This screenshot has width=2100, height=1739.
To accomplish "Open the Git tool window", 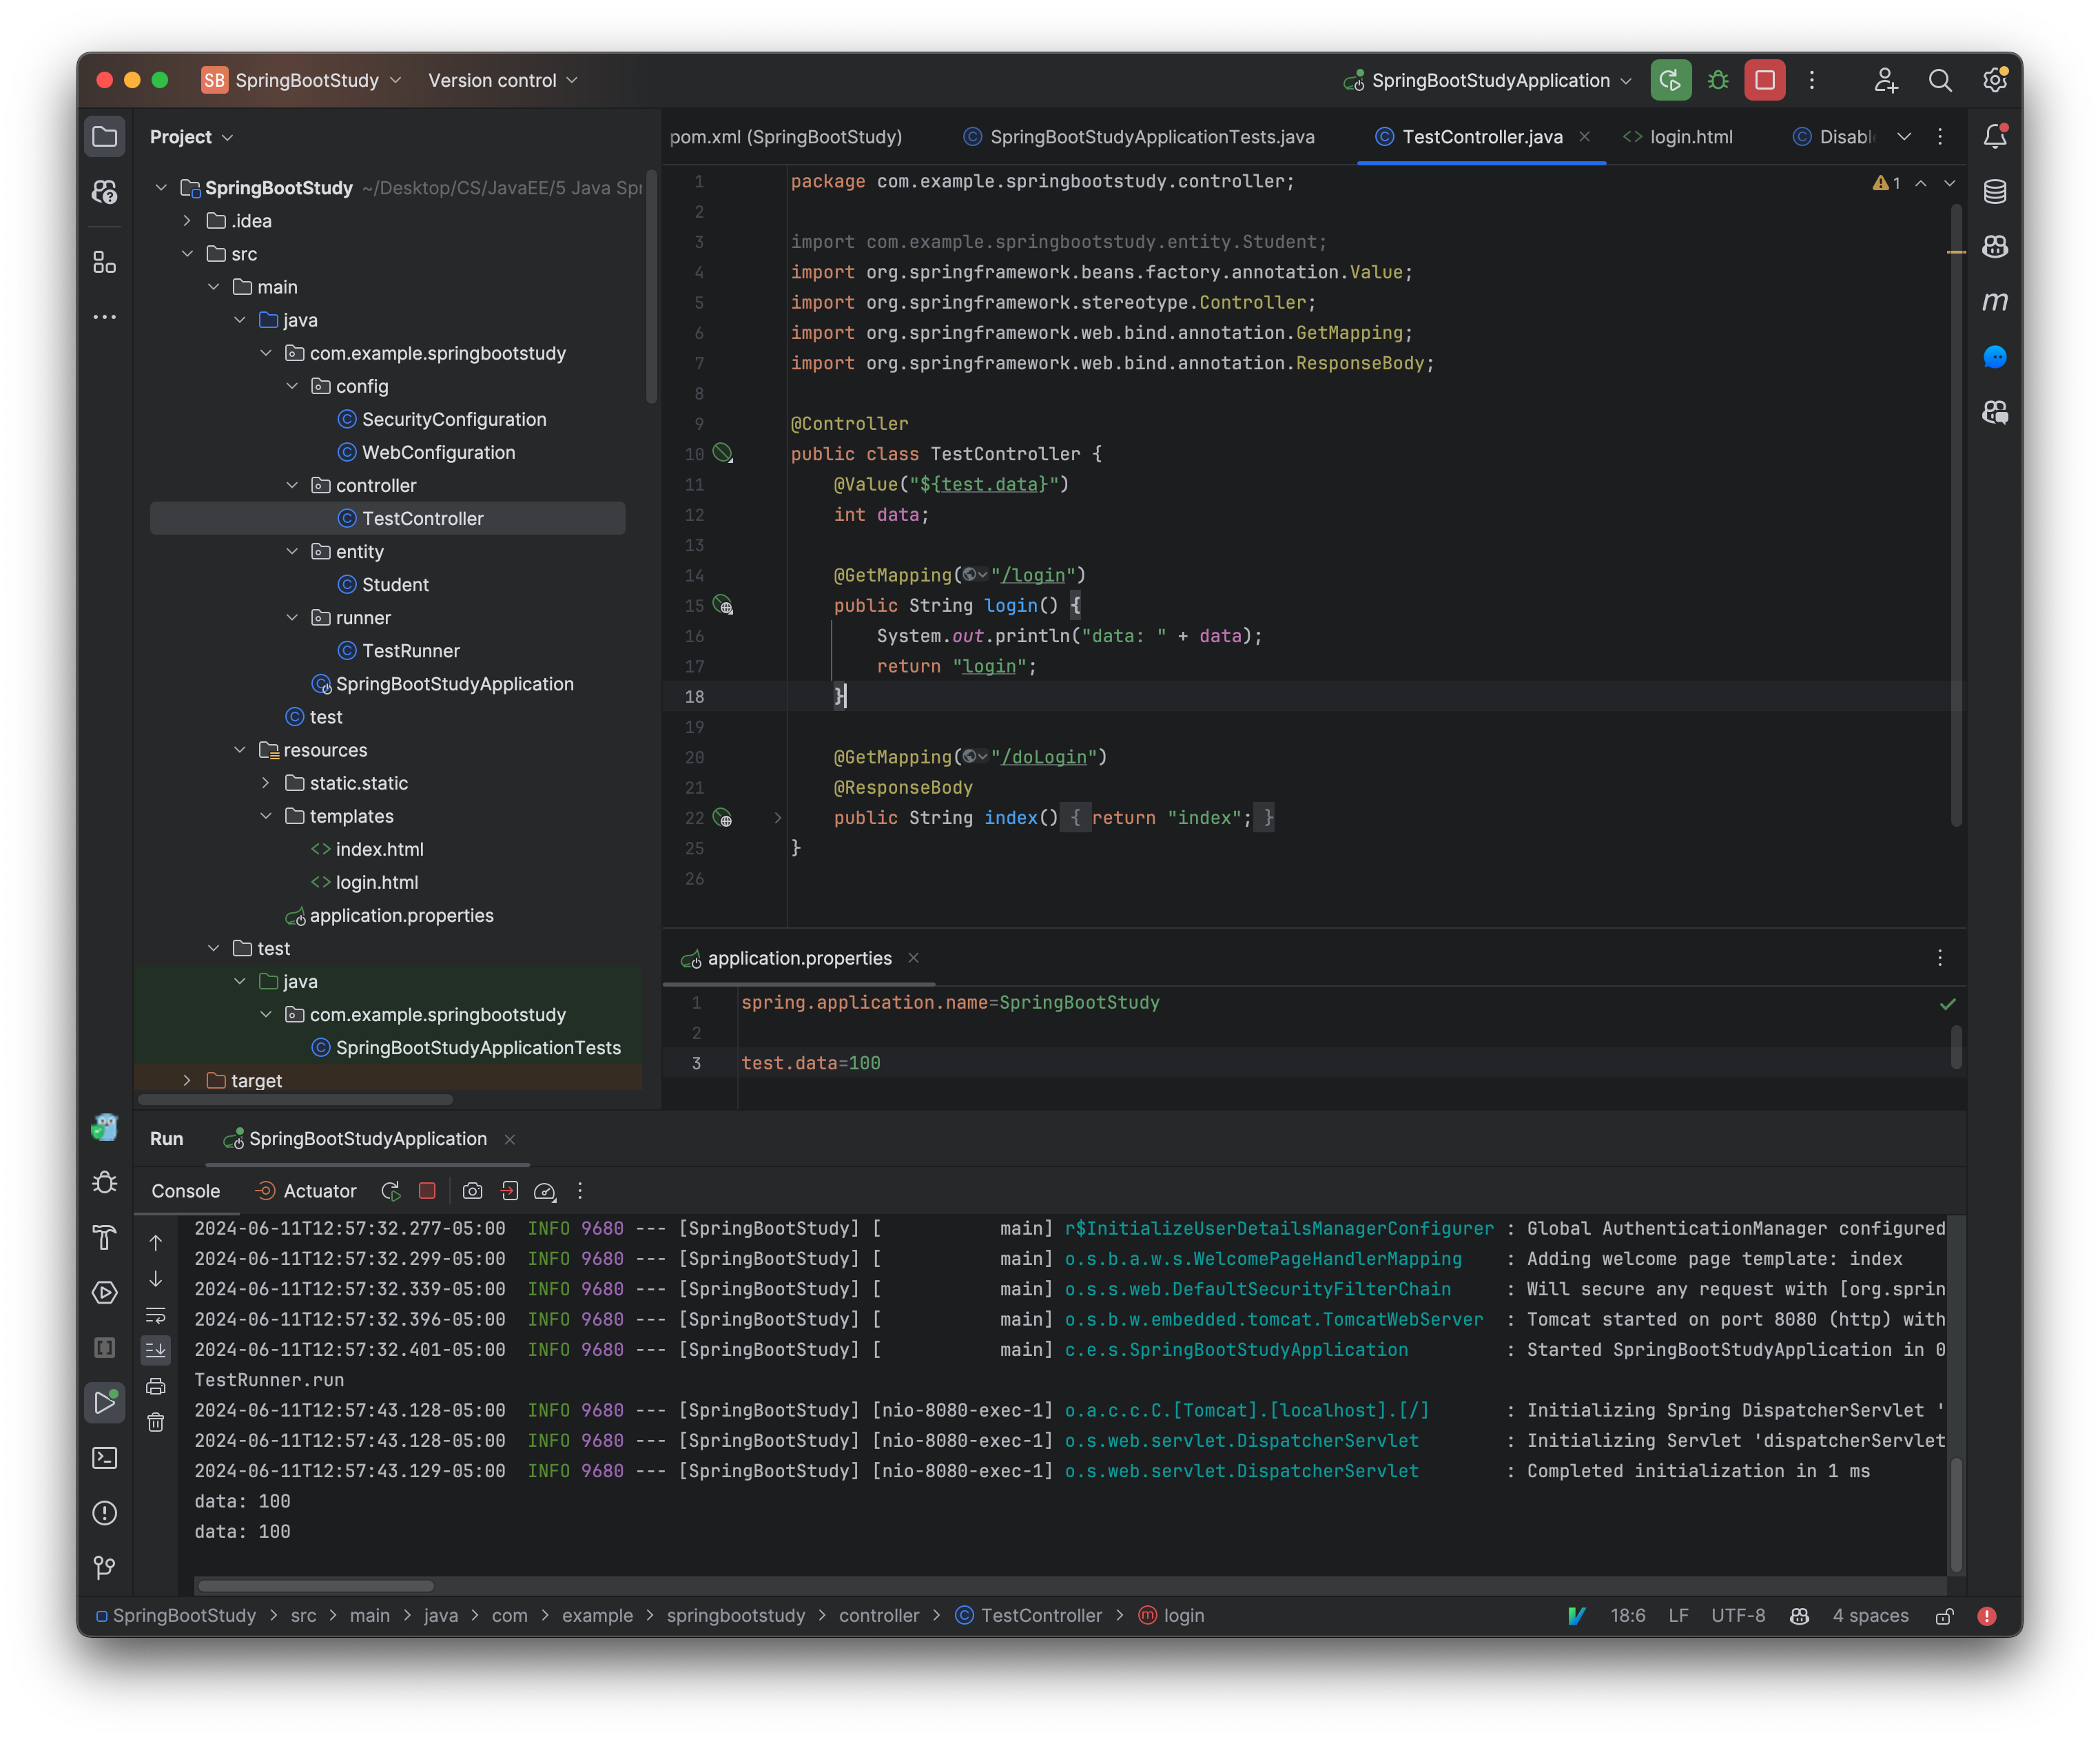I will pyautogui.click(x=105, y=1567).
